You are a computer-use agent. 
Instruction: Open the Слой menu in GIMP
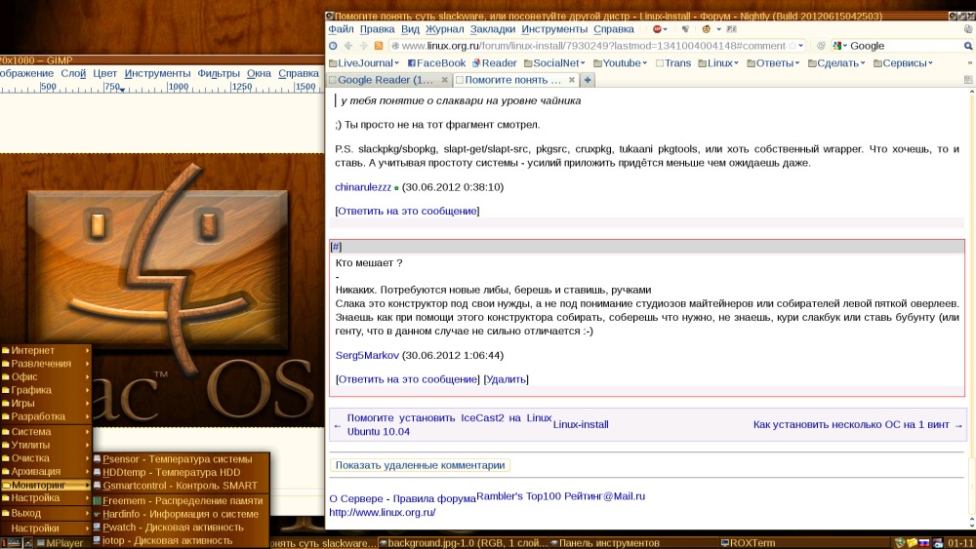73,73
